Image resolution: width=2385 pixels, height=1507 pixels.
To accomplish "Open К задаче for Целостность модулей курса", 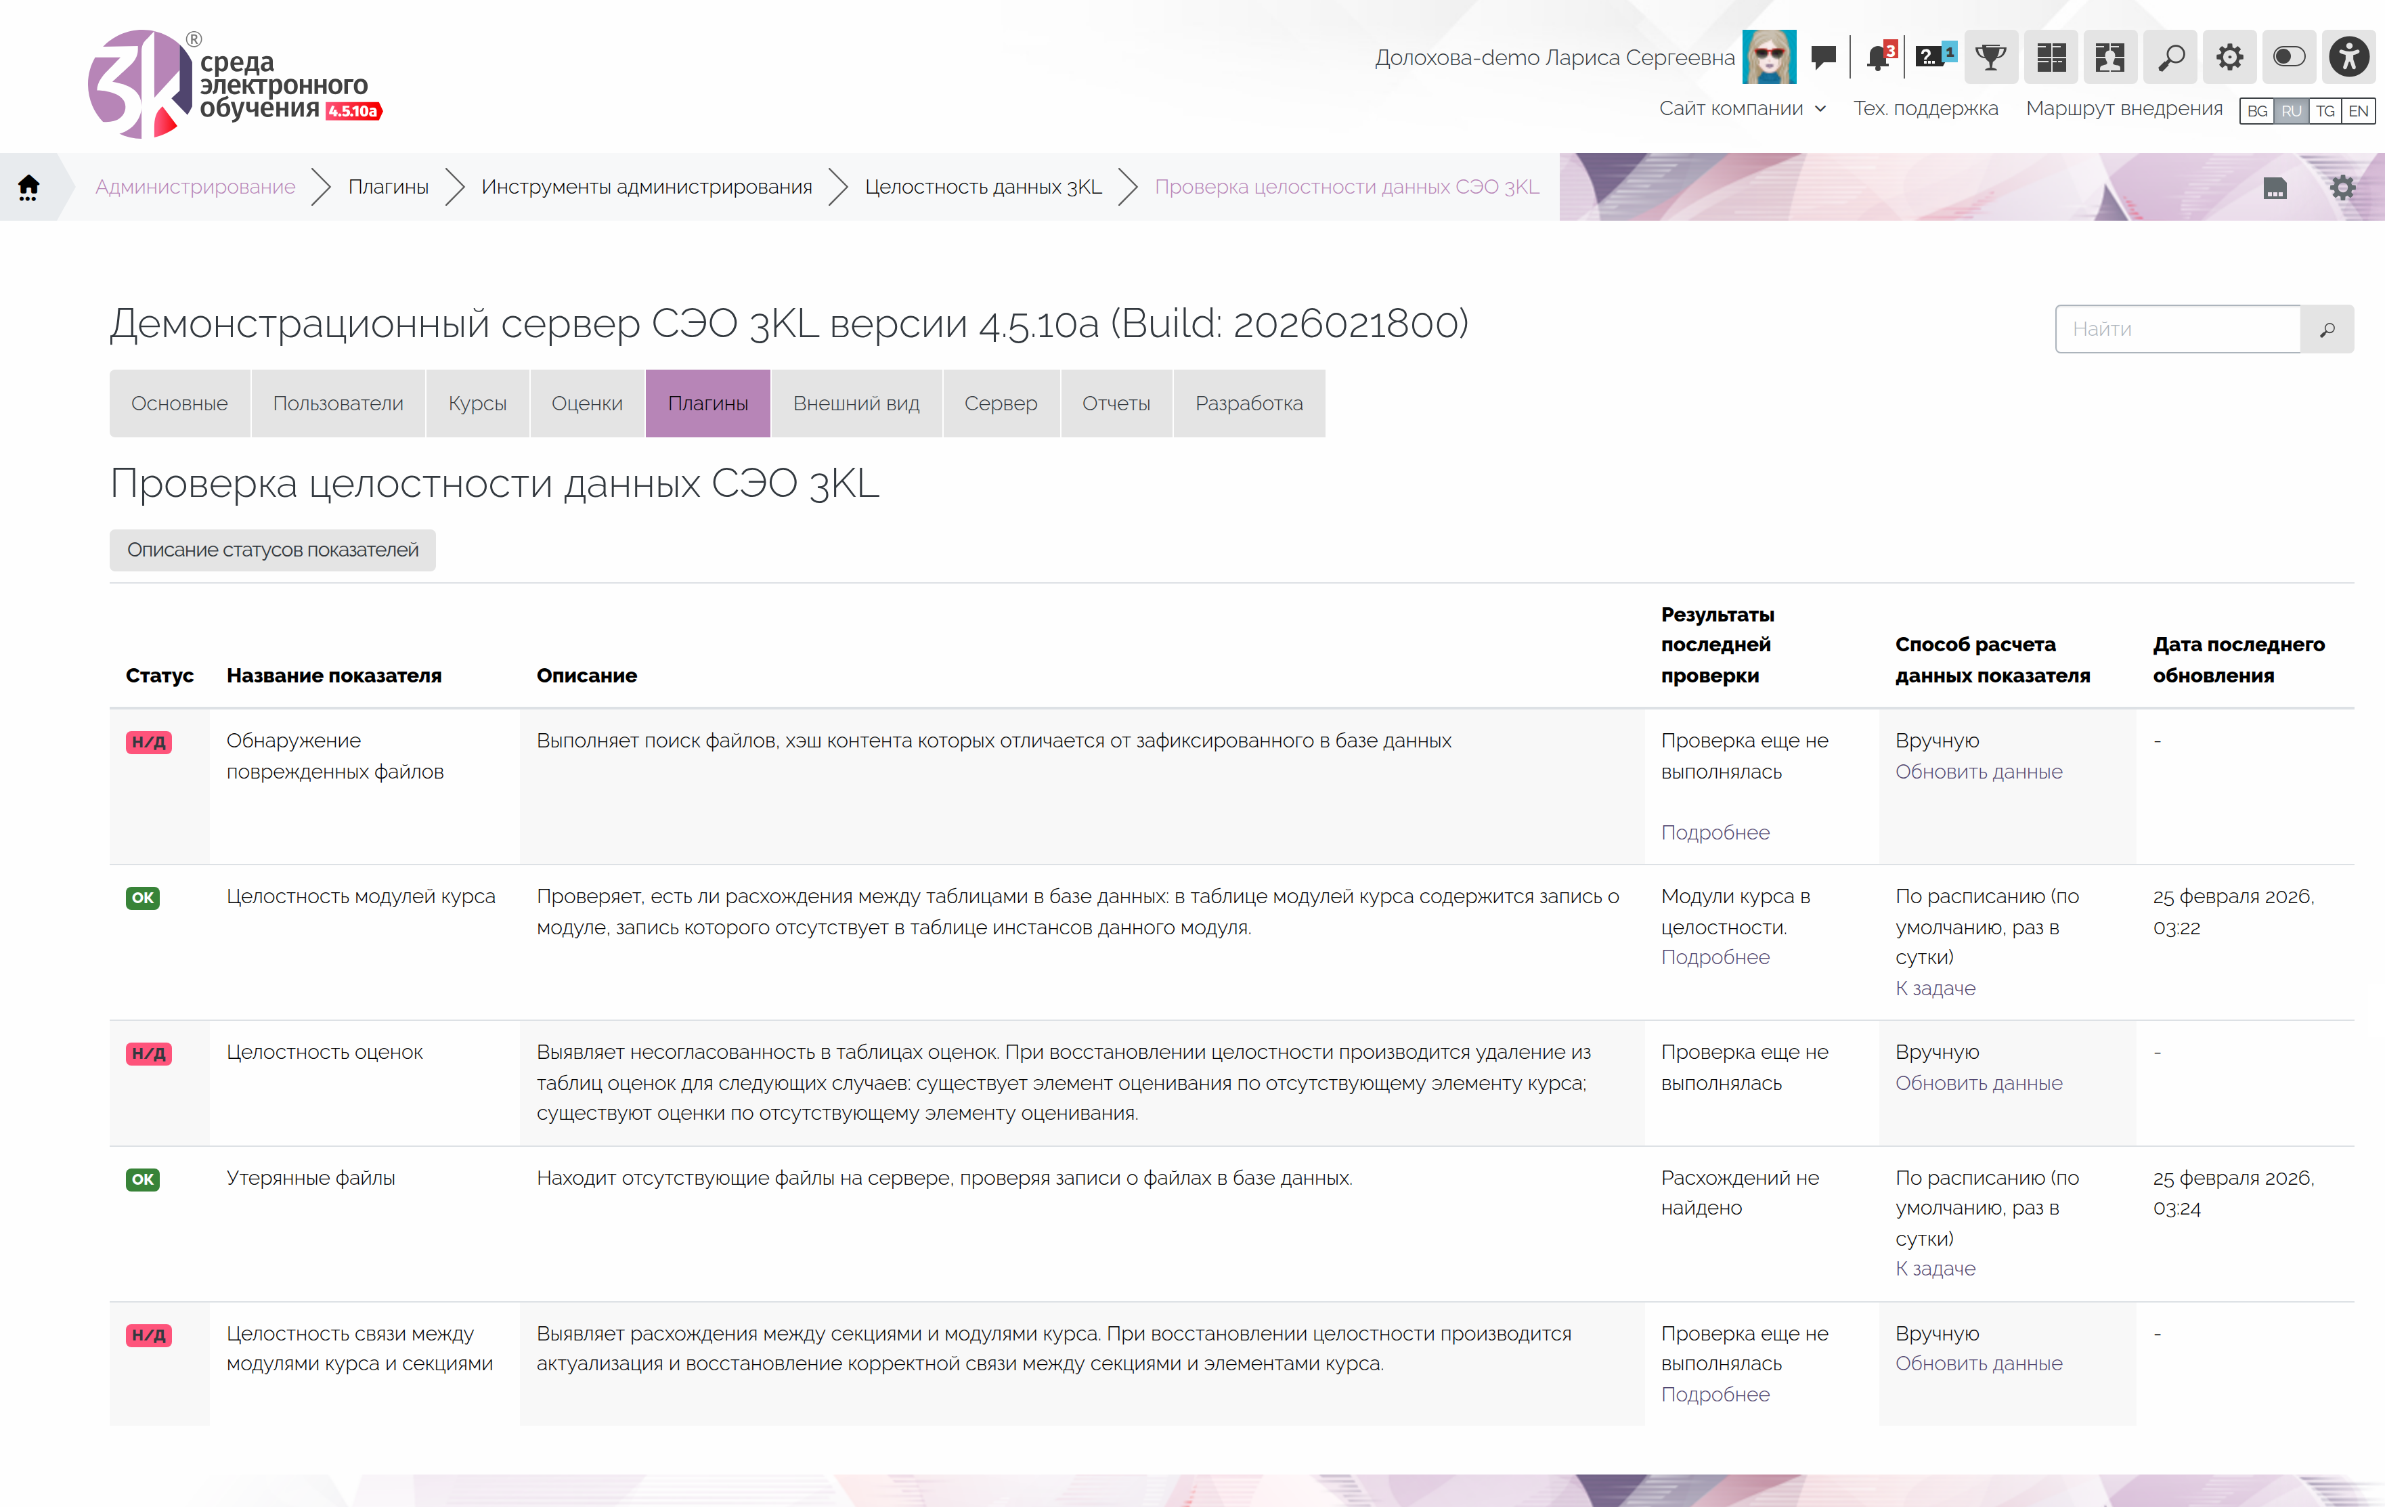I will click(x=1935, y=988).
